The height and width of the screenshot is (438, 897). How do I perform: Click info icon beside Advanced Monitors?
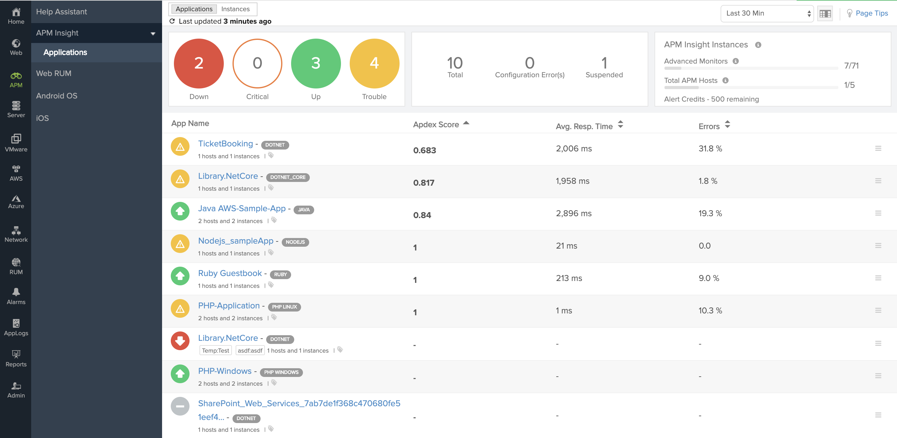(736, 61)
